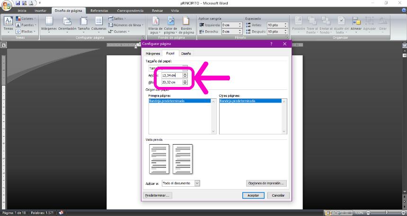Click the Alto height input field

[171, 82]
